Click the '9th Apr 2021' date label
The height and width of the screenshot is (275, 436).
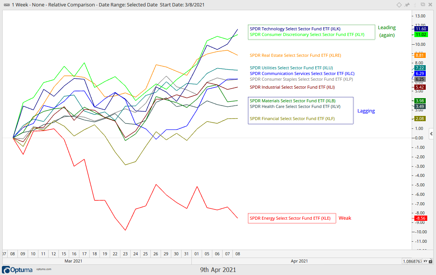point(218,270)
